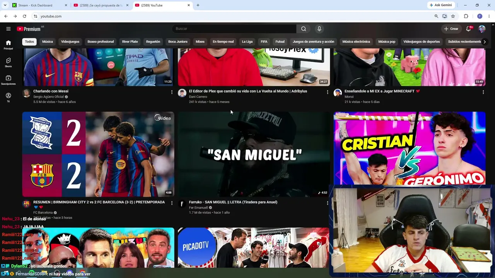Open Farruko - SAN MIGUEL title link
This screenshot has width=495, height=278.
233,202
